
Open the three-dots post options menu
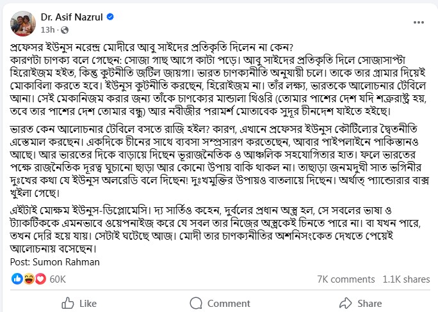pos(418,22)
